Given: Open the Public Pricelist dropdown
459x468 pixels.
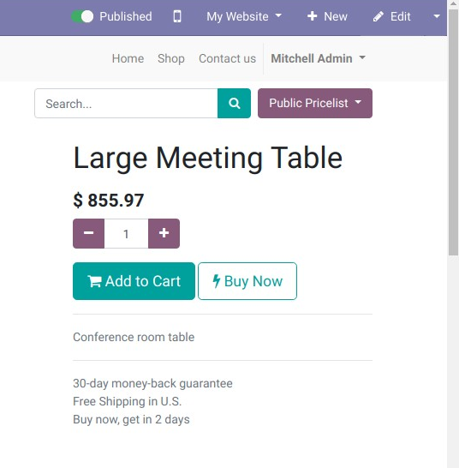Looking at the screenshot, I should pyautogui.click(x=315, y=103).
